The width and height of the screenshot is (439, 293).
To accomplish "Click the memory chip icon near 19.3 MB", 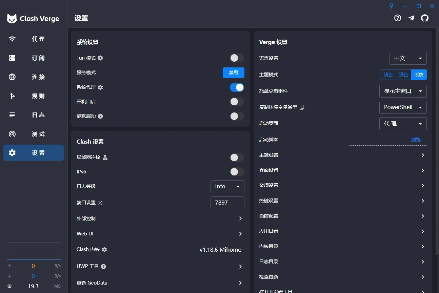I will tap(9, 286).
